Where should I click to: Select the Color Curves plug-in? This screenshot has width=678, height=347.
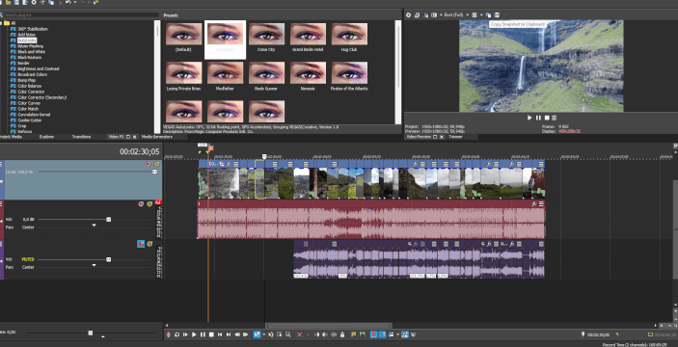tap(29, 103)
